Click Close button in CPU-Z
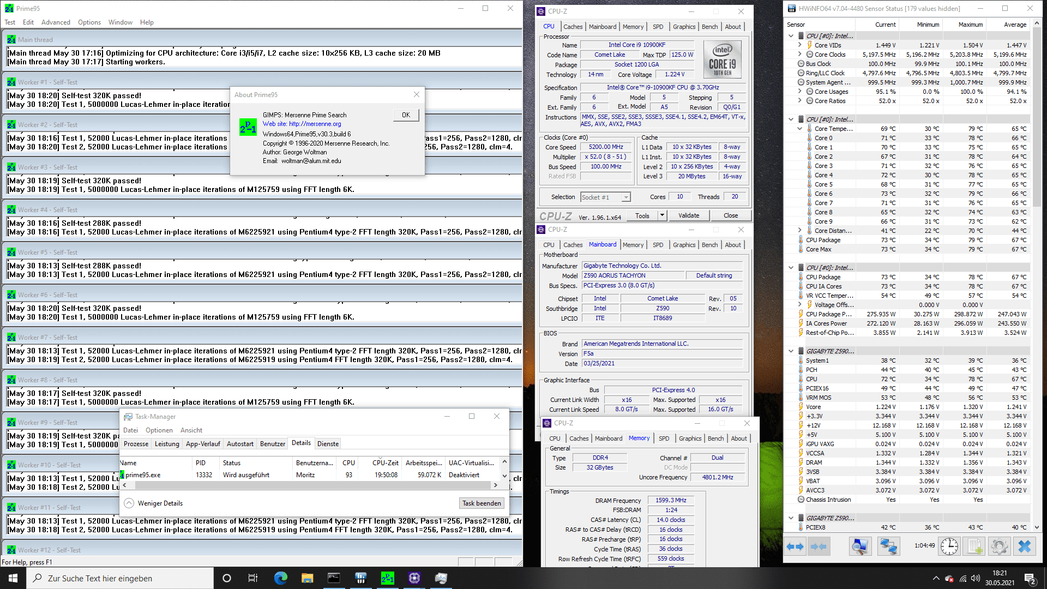1047x589 pixels. tap(731, 215)
